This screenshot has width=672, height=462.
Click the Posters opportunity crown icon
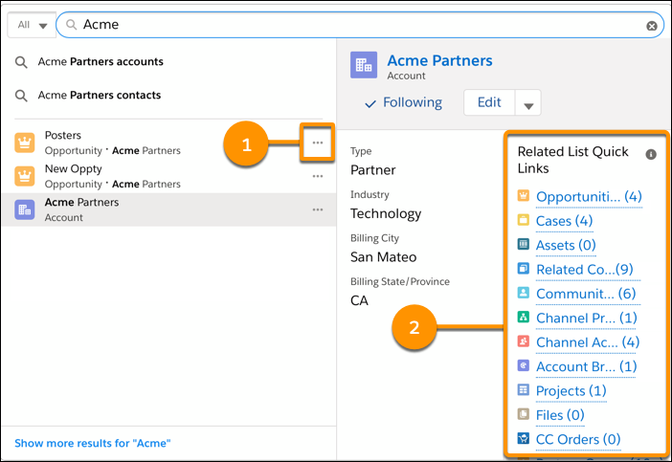point(25,143)
